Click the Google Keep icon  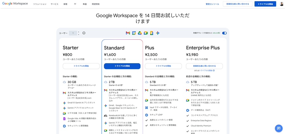[x=152, y=33]
